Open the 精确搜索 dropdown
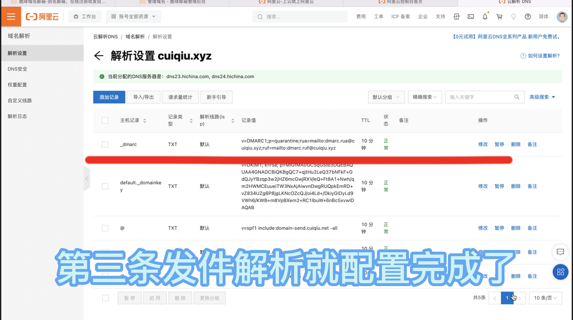 pyautogui.click(x=425, y=97)
